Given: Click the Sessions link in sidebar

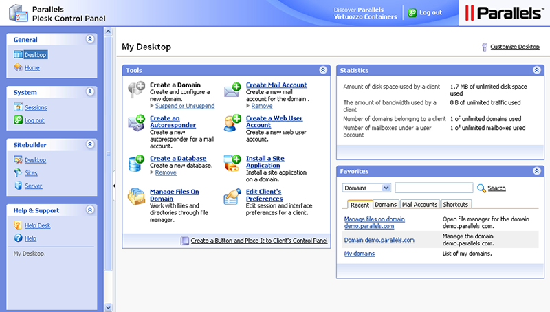Looking at the screenshot, I should click(x=36, y=107).
